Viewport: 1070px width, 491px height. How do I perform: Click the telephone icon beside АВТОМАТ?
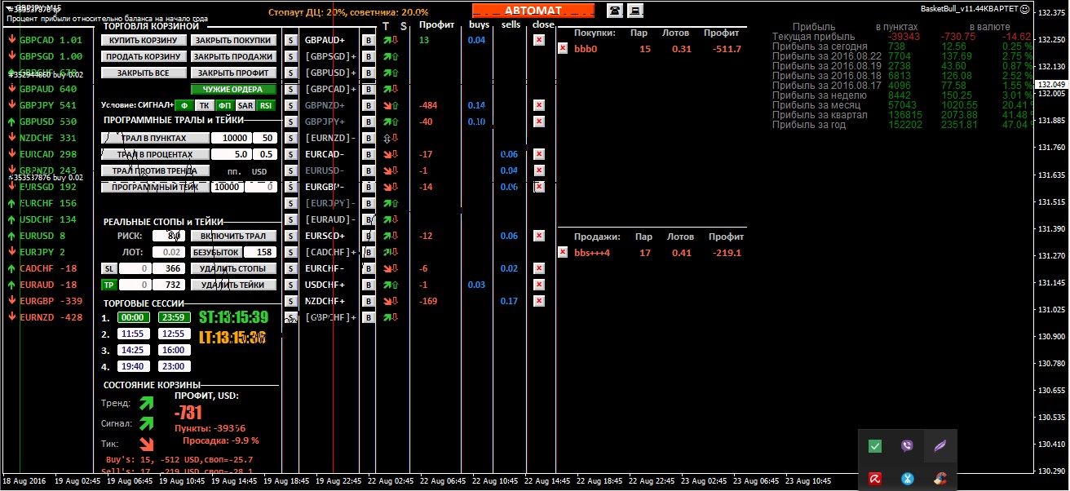click(615, 10)
